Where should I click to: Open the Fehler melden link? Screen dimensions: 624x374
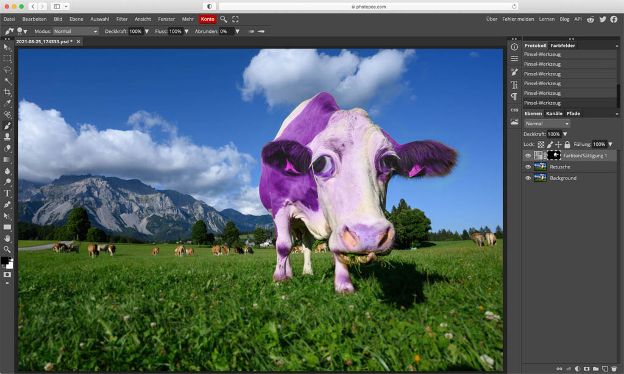518,19
